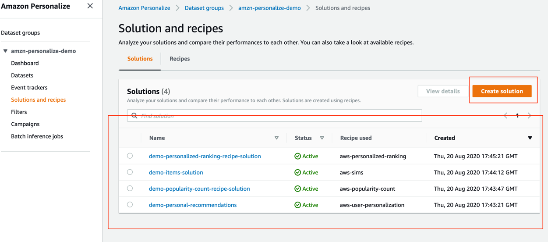The height and width of the screenshot is (242, 548).
Task: Collapse the amzn-personalize-demo tree arrow
Action: [x=5, y=51]
